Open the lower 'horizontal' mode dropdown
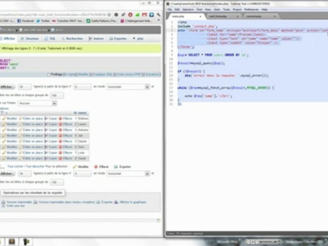Screen dimensions: 328x246 click(x=128, y=174)
